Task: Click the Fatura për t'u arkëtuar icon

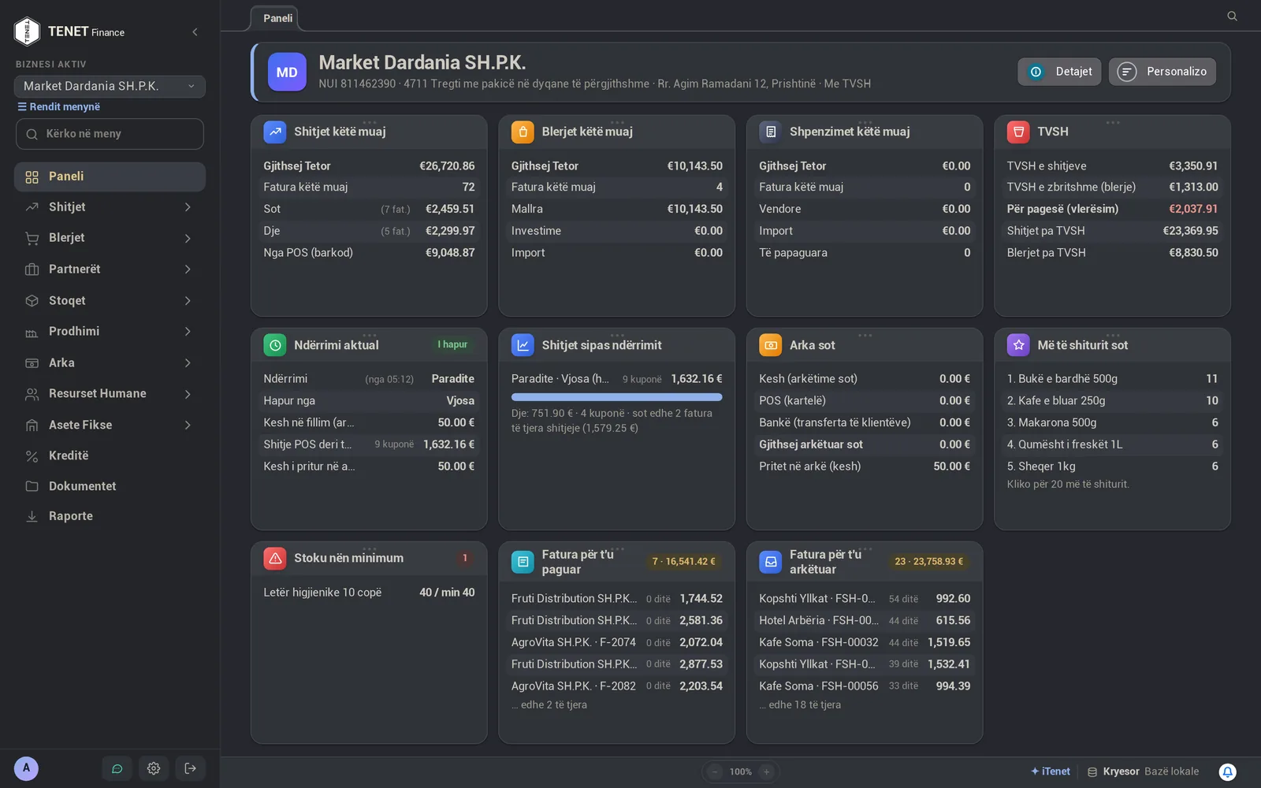Action: (771, 562)
